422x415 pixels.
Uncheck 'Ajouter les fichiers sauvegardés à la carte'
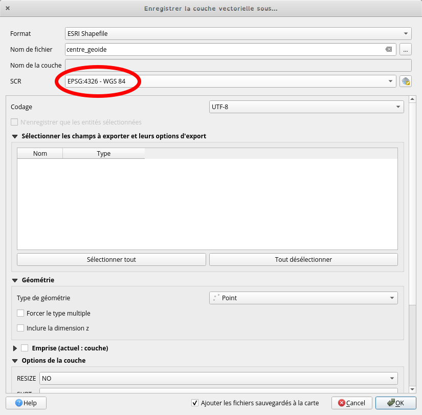pos(194,403)
